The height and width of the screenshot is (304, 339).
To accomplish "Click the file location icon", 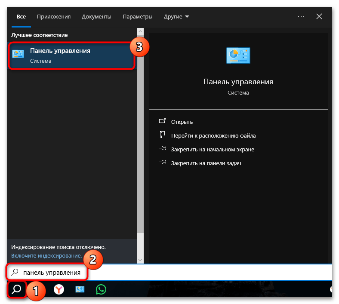I will [162, 135].
